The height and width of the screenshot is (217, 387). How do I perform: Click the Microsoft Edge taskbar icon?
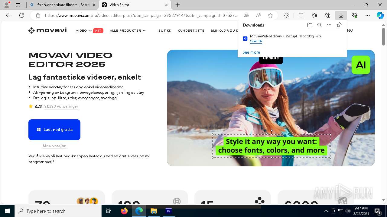click(x=139, y=211)
